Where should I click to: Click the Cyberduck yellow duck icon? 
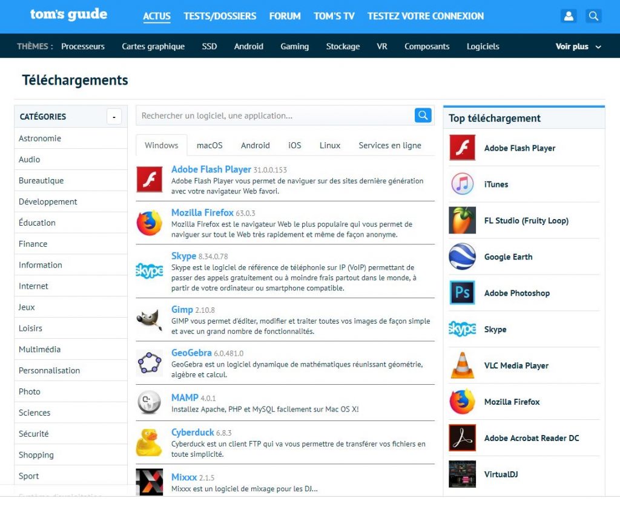(149, 443)
